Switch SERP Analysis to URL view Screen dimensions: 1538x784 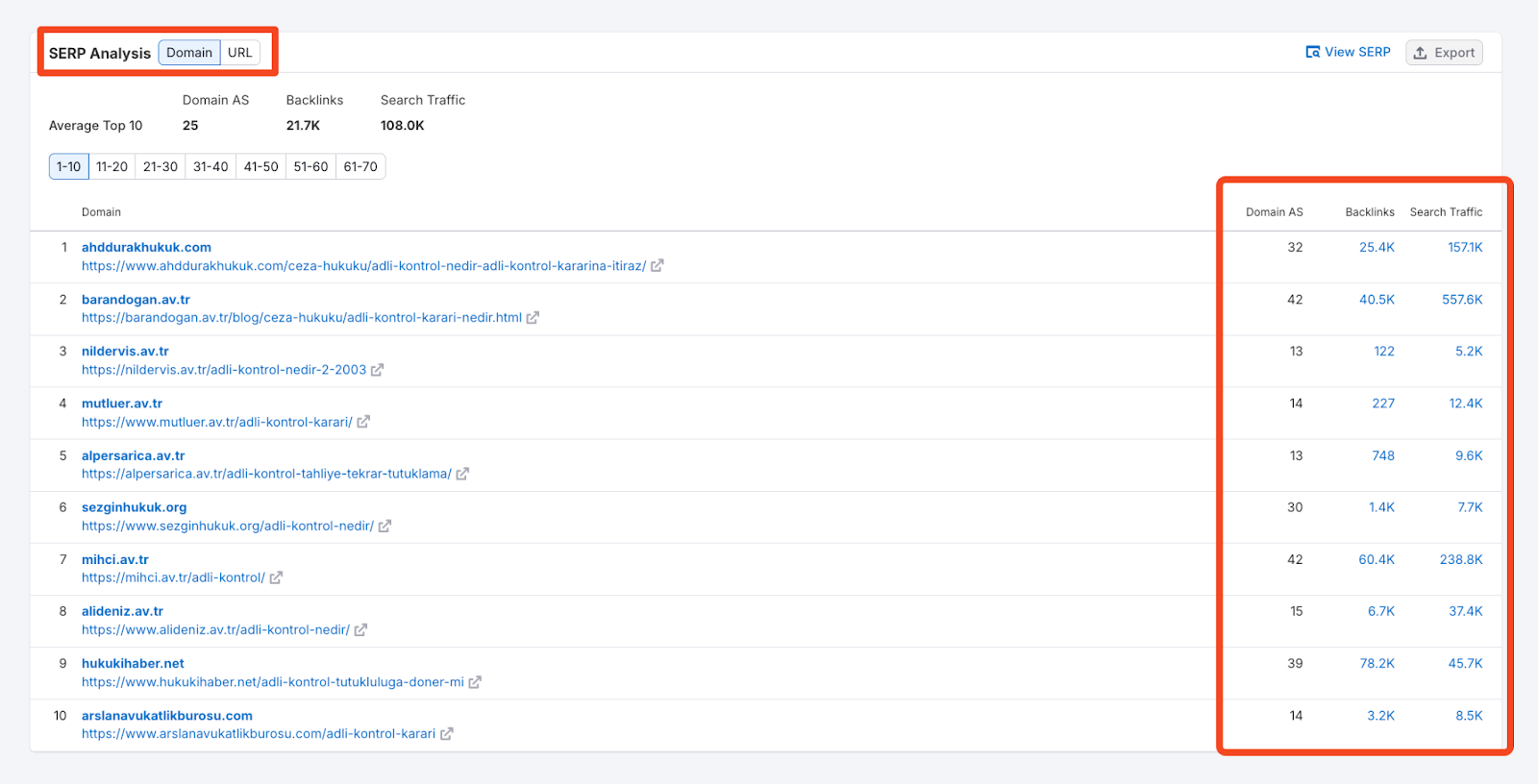(x=240, y=53)
